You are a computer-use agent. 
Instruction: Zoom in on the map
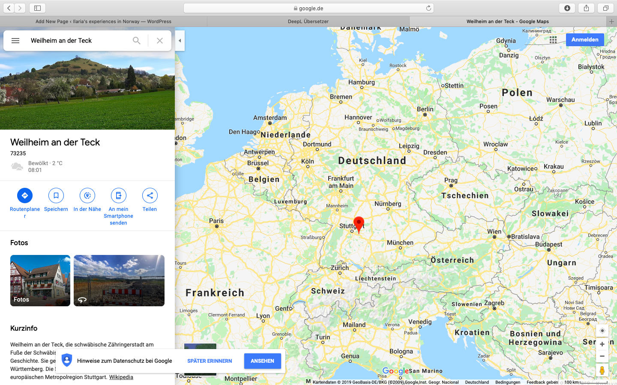point(602,344)
